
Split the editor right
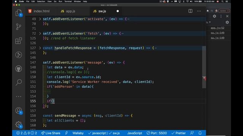(x=190, y=11)
